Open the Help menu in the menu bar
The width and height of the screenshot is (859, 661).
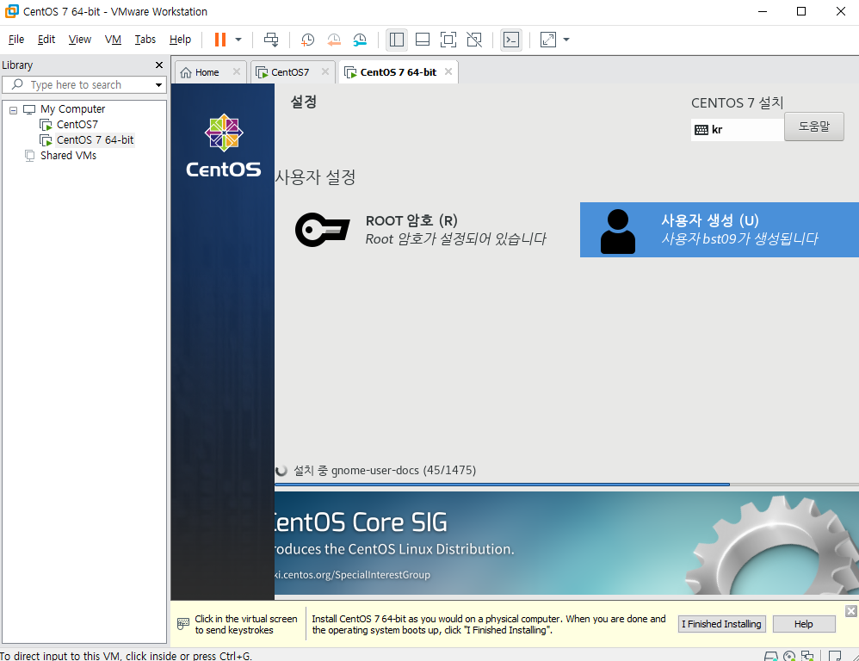click(180, 40)
